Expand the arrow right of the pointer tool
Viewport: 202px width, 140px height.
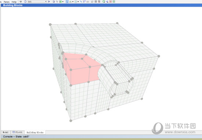[x=73, y=2]
